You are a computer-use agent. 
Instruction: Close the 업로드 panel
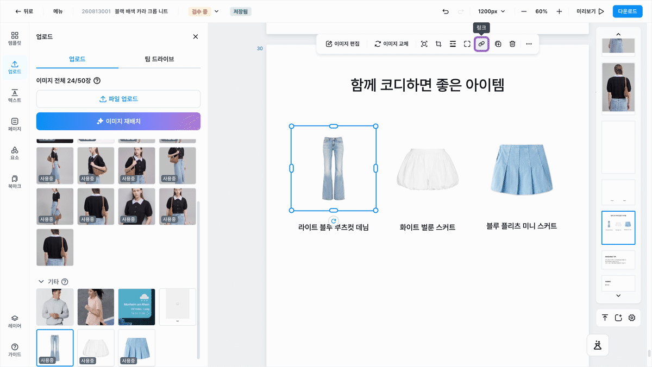[x=196, y=36]
